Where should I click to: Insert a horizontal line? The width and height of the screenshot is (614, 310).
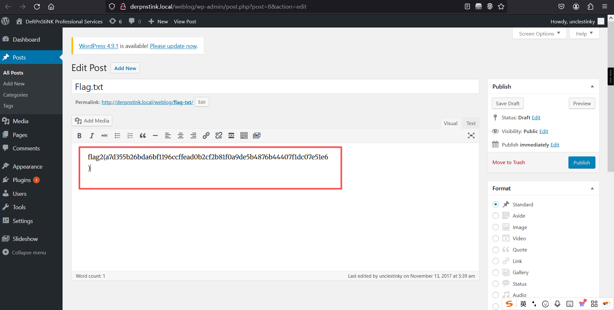155,136
